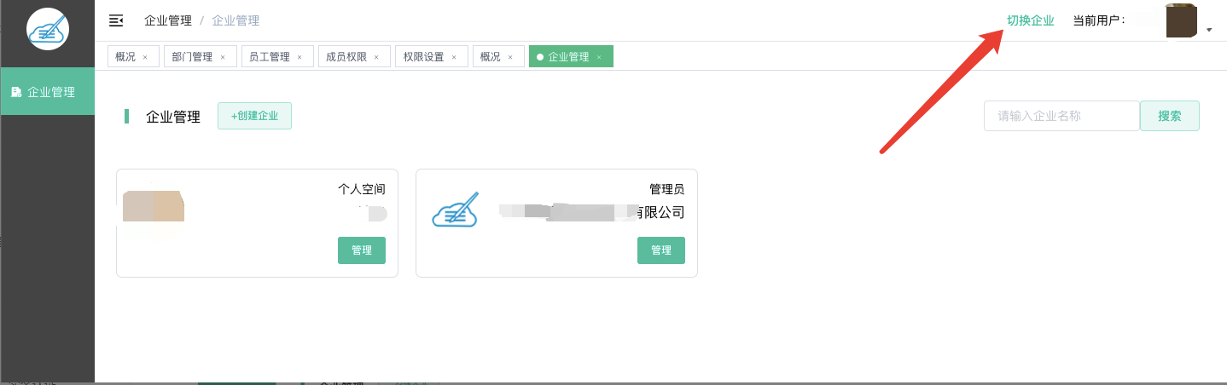Expand the user dropdown caret beside avatar
This screenshot has height=385, width=1227.
[1210, 30]
